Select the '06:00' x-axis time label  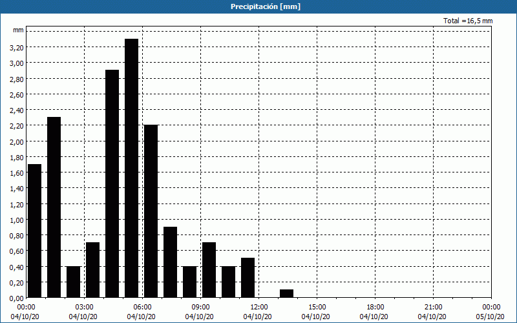click(x=142, y=307)
